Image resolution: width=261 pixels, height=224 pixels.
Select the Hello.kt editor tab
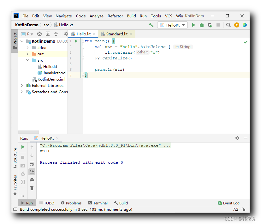point(83,34)
